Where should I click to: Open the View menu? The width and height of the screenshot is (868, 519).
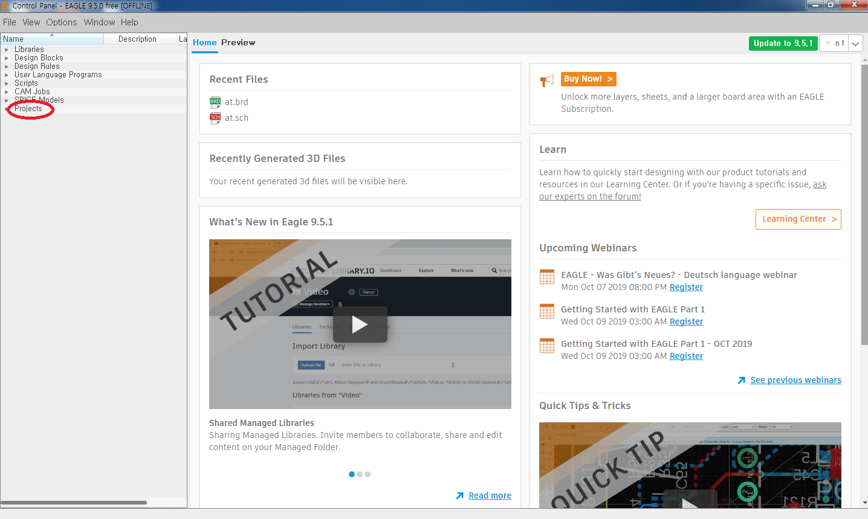(x=31, y=22)
